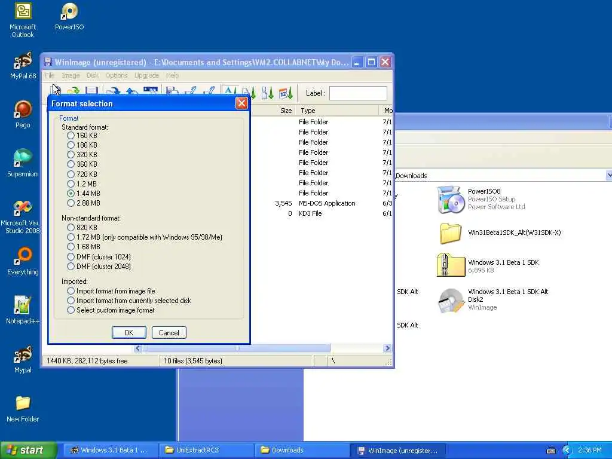Open WinImage Disk menu

coord(93,75)
